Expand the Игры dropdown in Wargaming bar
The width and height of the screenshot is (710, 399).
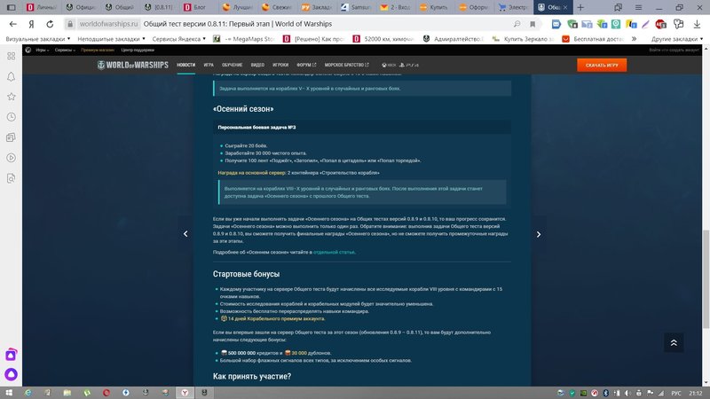[x=43, y=51]
